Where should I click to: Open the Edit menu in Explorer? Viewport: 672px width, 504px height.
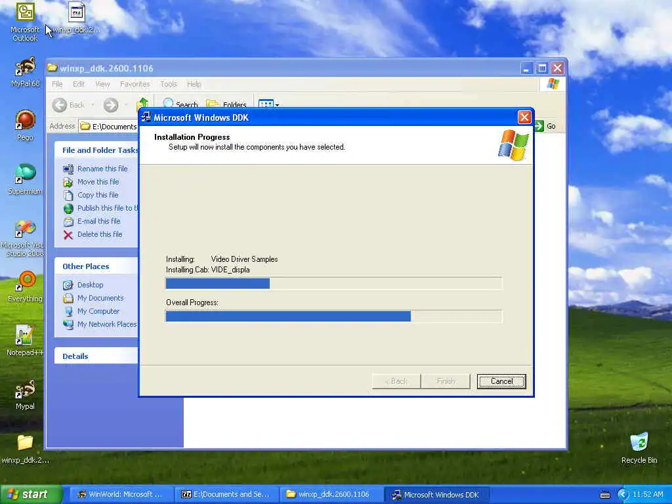[79, 84]
